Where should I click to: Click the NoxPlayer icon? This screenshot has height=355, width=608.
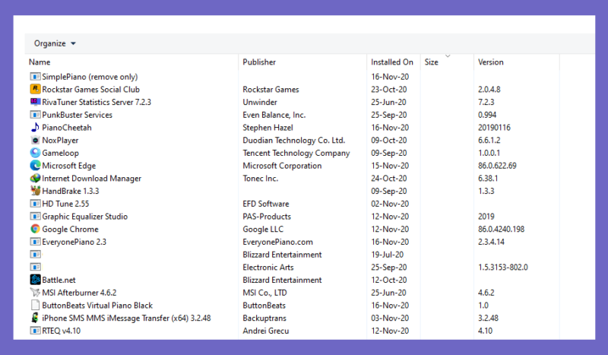pos(35,140)
